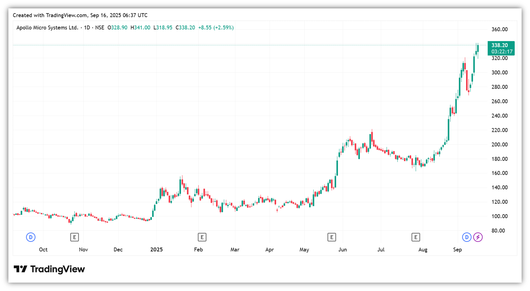Click the dividend marker in September
This screenshot has width=530, height=291.
tap(467, 237)
